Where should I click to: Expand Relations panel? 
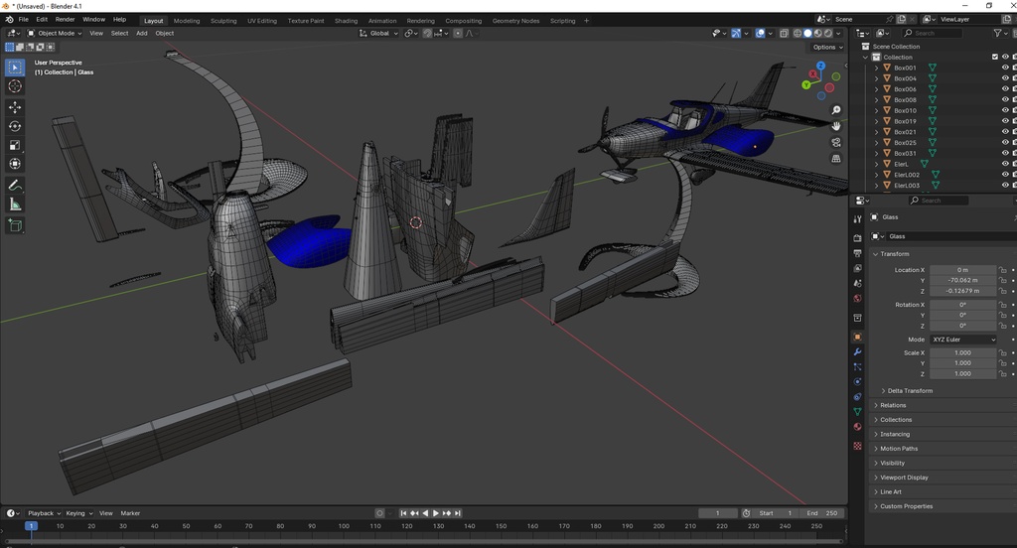[x=893, y=405]
